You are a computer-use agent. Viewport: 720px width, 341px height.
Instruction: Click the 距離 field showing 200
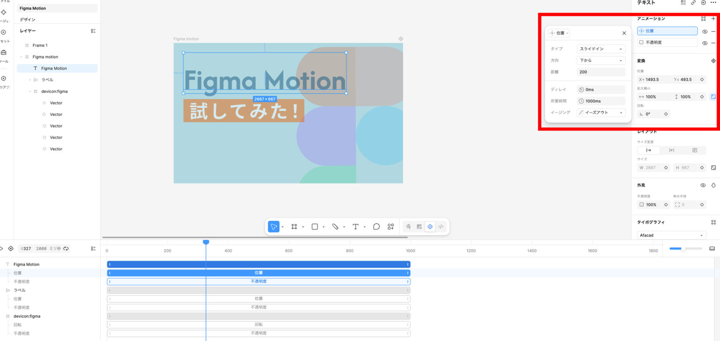(601, 72)
